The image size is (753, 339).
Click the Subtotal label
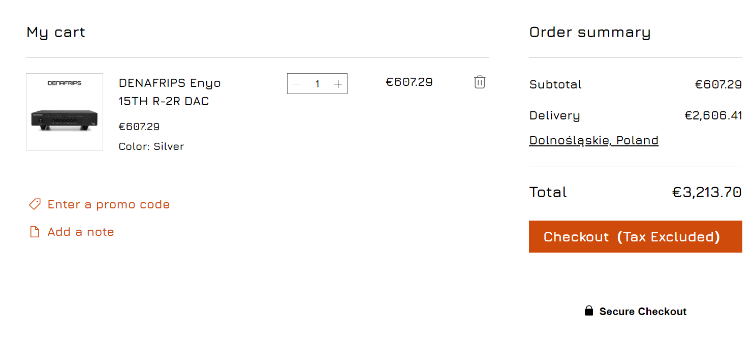(x=555, y=84)
